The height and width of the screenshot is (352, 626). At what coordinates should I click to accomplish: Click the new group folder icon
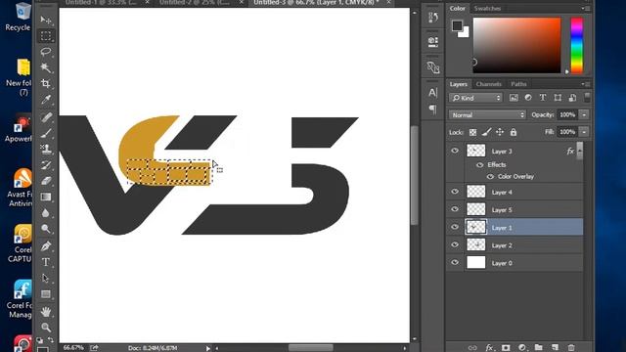538,348
